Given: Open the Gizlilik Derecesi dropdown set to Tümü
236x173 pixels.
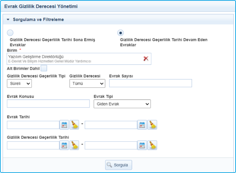Looking at the screenshot, I should [87, 84].
